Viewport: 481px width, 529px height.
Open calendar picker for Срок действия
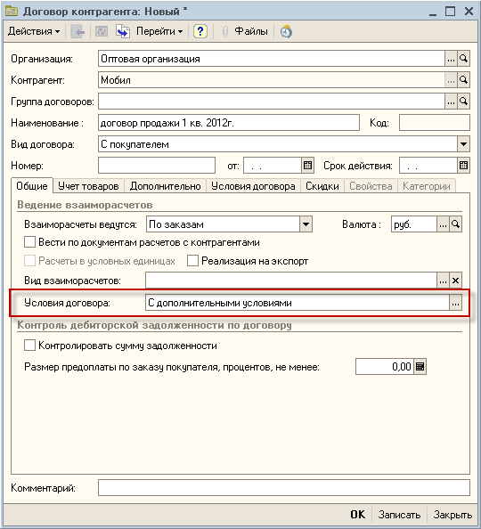(x=464, y=166)
